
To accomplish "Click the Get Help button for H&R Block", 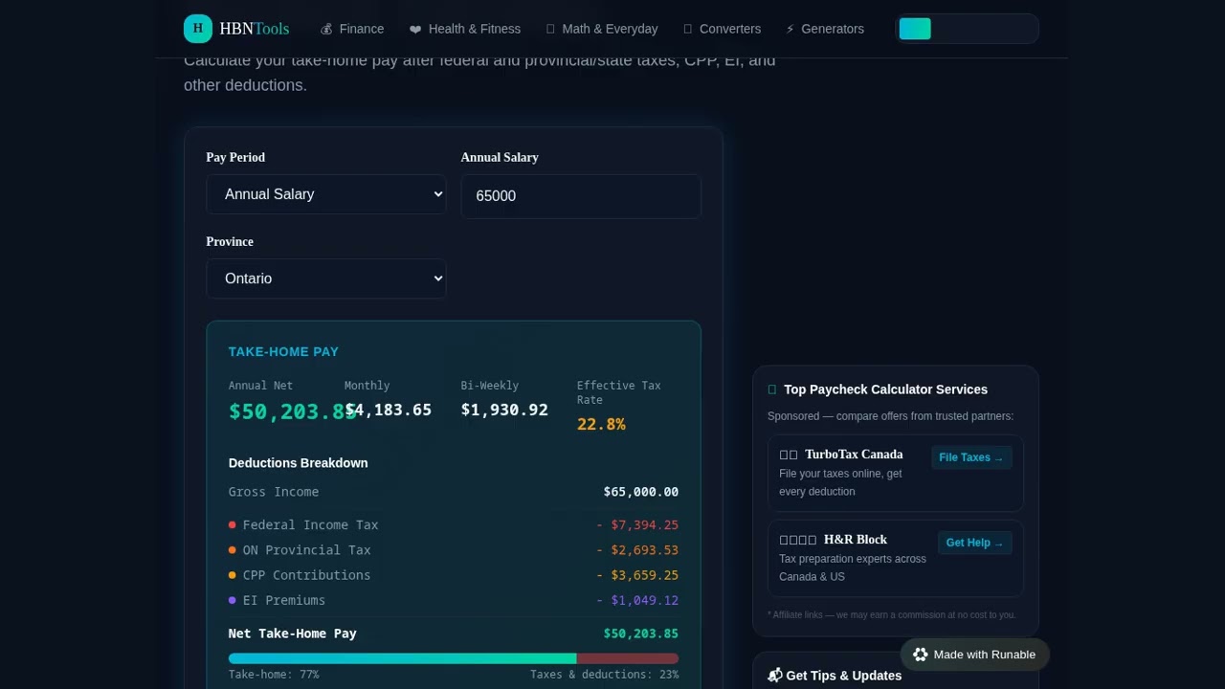I will tap(975, 543).
